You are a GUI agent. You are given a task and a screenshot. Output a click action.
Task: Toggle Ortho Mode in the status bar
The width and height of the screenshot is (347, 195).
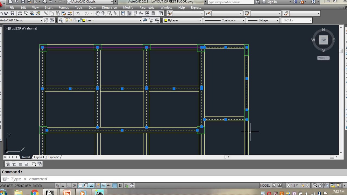(69, 186)
